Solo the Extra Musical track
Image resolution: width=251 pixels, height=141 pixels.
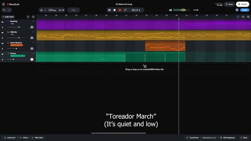(2, 49)
